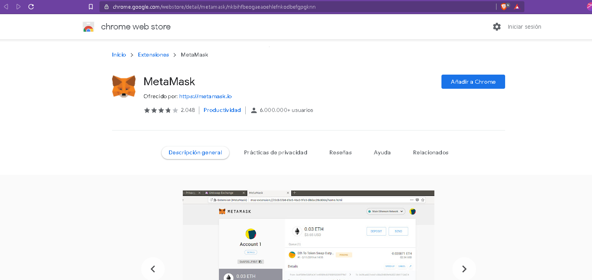Show the previous screenshot in the carousel
Screen dimensions: 592x280
pyautogui.click(x=153, y=269)
